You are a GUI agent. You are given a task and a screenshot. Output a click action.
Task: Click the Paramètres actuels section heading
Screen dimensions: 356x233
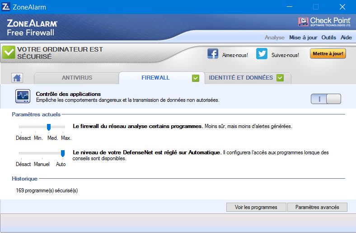click(x=36, y=114)
